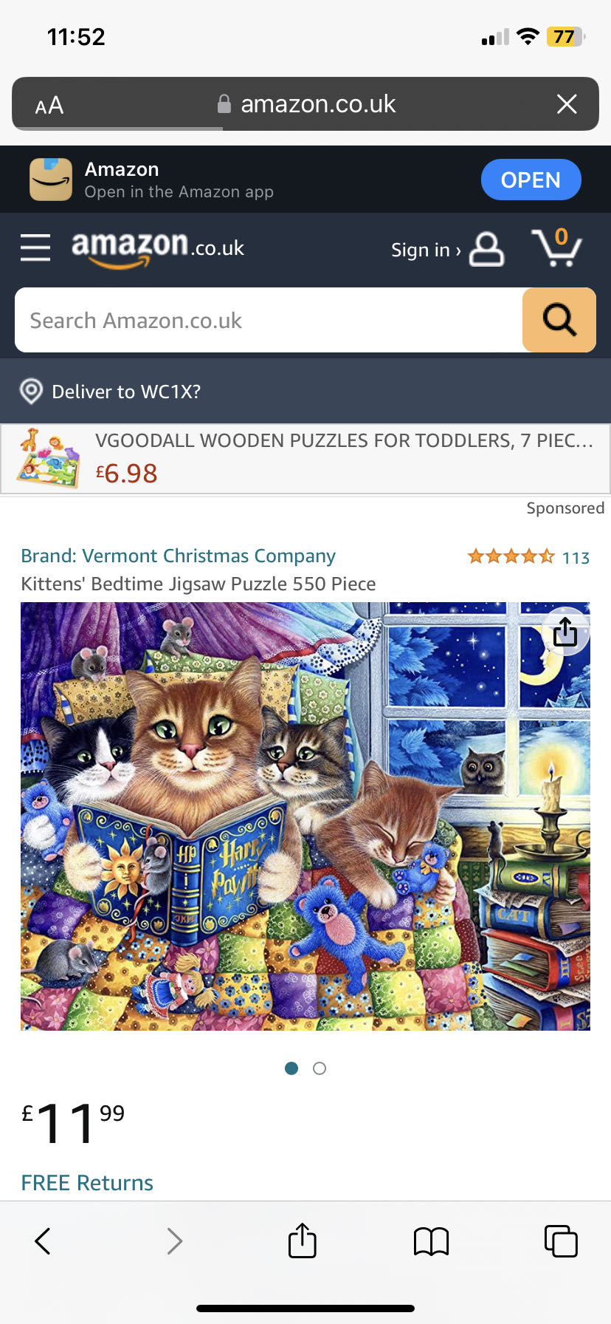Open AA reader text size menu

[49, 106]
